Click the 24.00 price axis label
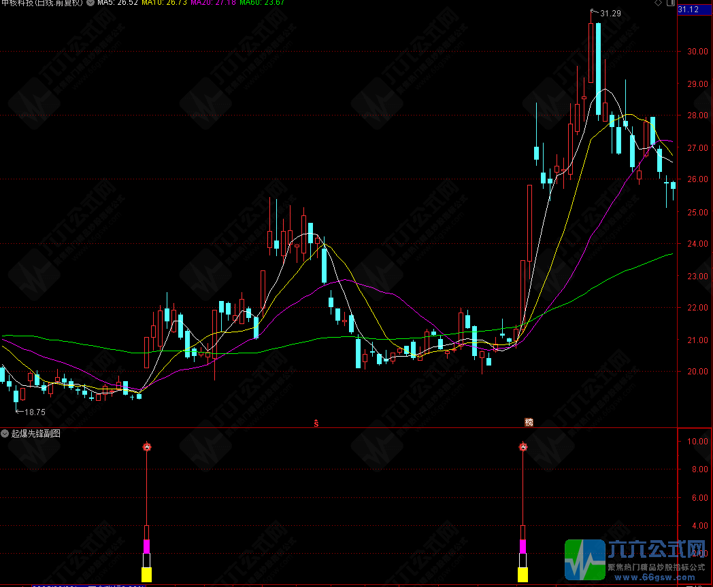Viewport: 713px width, 587px height. pyautogui.click(x=697, y=244)
